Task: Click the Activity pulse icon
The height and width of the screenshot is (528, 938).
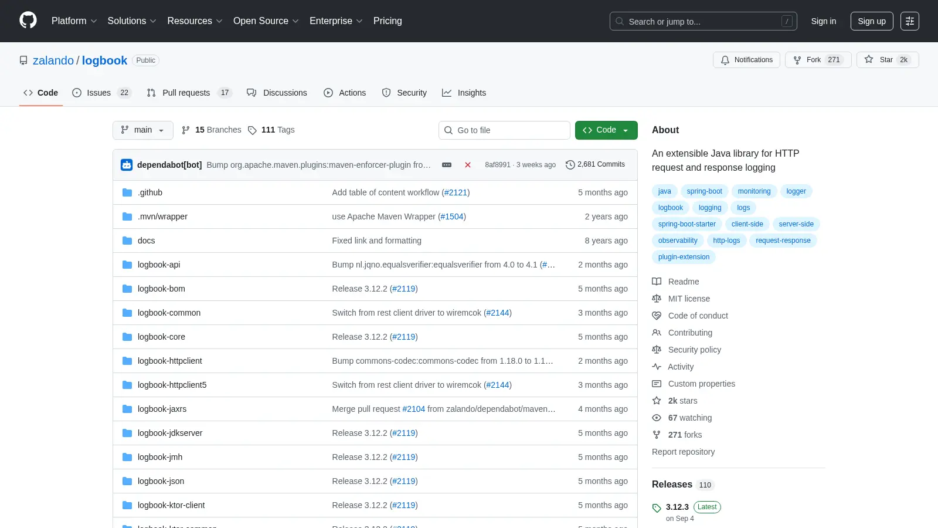Action: [657, 367]
